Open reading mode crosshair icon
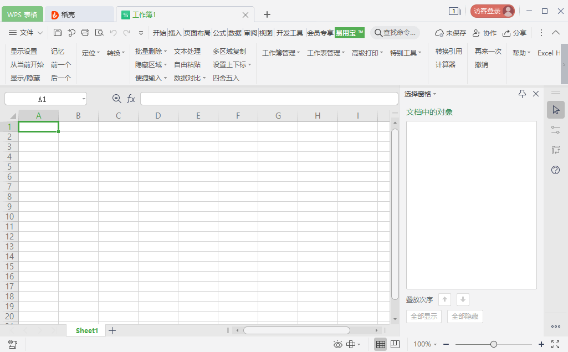Image resolution: width=568 pixels, height=352 pixels. click(351, 344)
